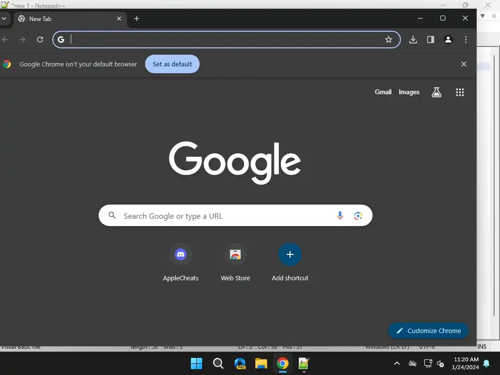Image resolution: width=500 pixels, height=375 pixels.
Task: Switch to Notepad++ via its taskbar icon
Action: (x=304, y=363)
